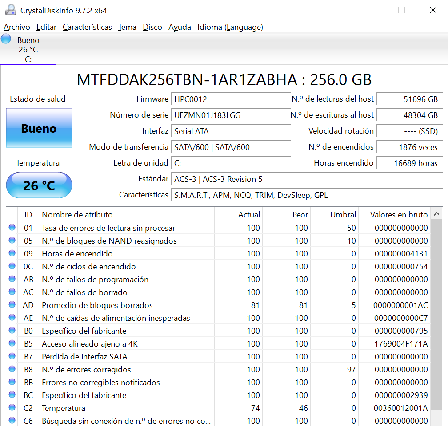
Task: Click the blue dot beside Acceso alineado ajeno a 4K
Action: coord(13,343)
